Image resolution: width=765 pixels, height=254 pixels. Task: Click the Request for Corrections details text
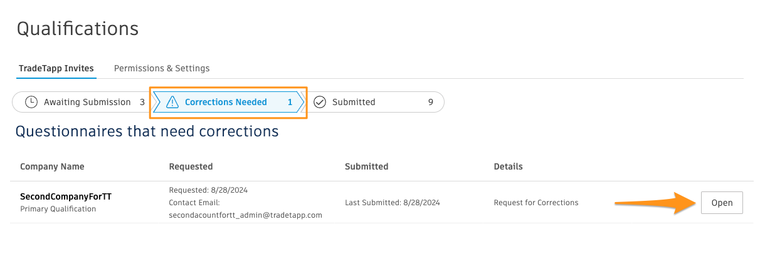(536, 203)
